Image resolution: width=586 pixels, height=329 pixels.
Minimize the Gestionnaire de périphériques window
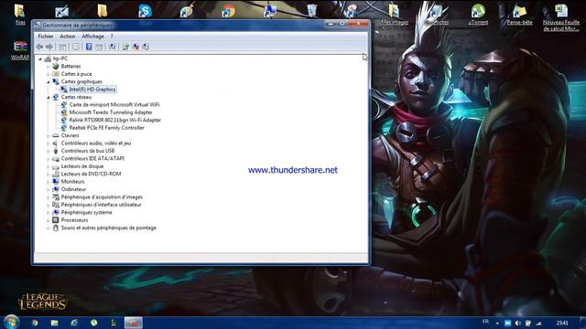click(331, 24)
